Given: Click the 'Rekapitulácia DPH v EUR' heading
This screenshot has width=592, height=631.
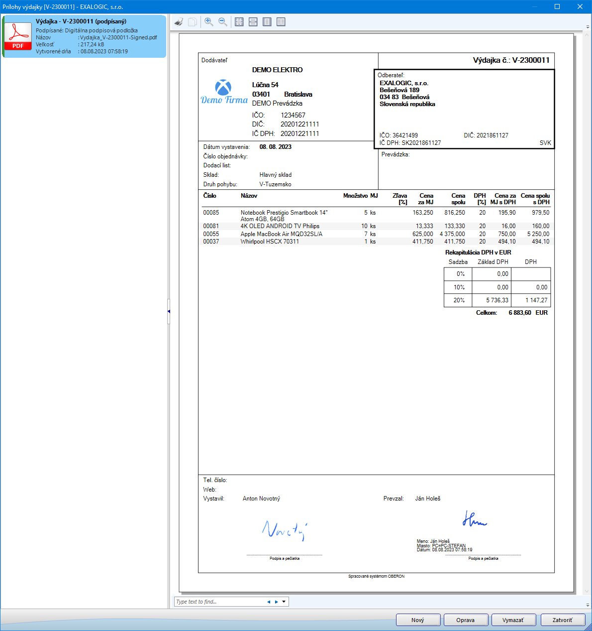Looking at the screenshot, I should 478,252.
